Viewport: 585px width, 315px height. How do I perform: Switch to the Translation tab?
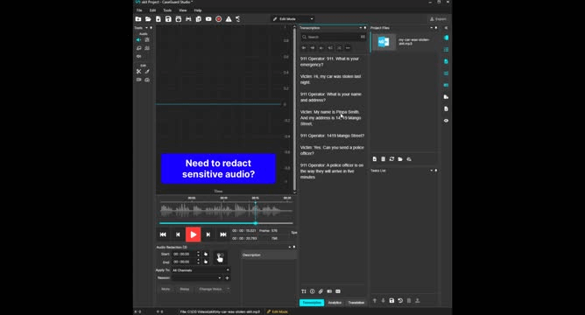point(356,303)
